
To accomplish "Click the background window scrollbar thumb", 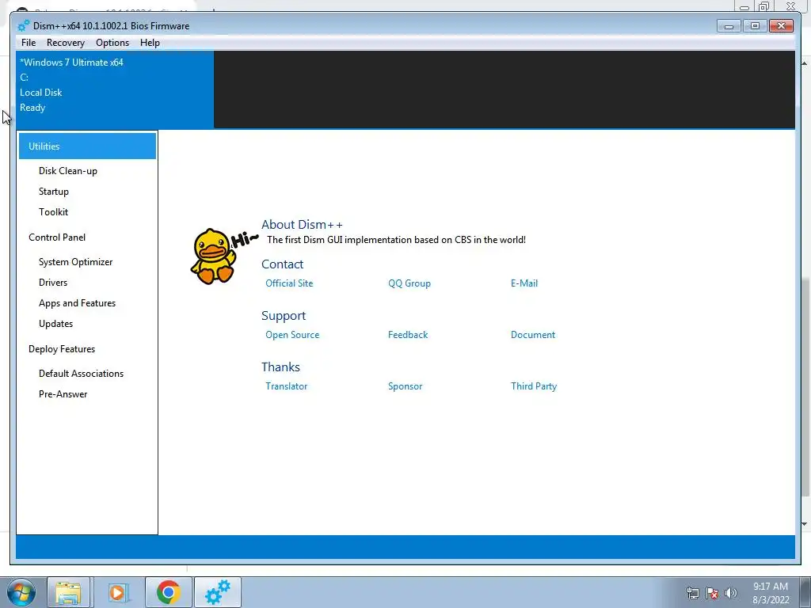I will 805,388.
